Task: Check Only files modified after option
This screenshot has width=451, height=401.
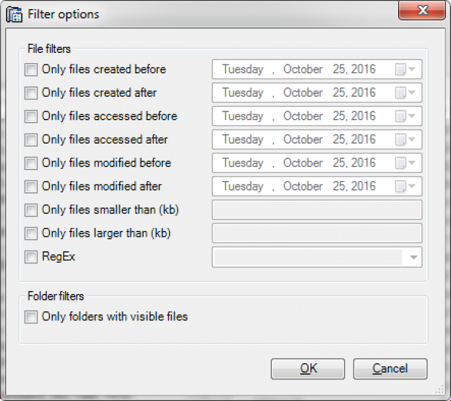Action: (x=31, y=187)
